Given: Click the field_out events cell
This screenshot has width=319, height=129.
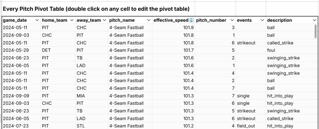Looking at the screenshot, I should (x=245, y=126).
